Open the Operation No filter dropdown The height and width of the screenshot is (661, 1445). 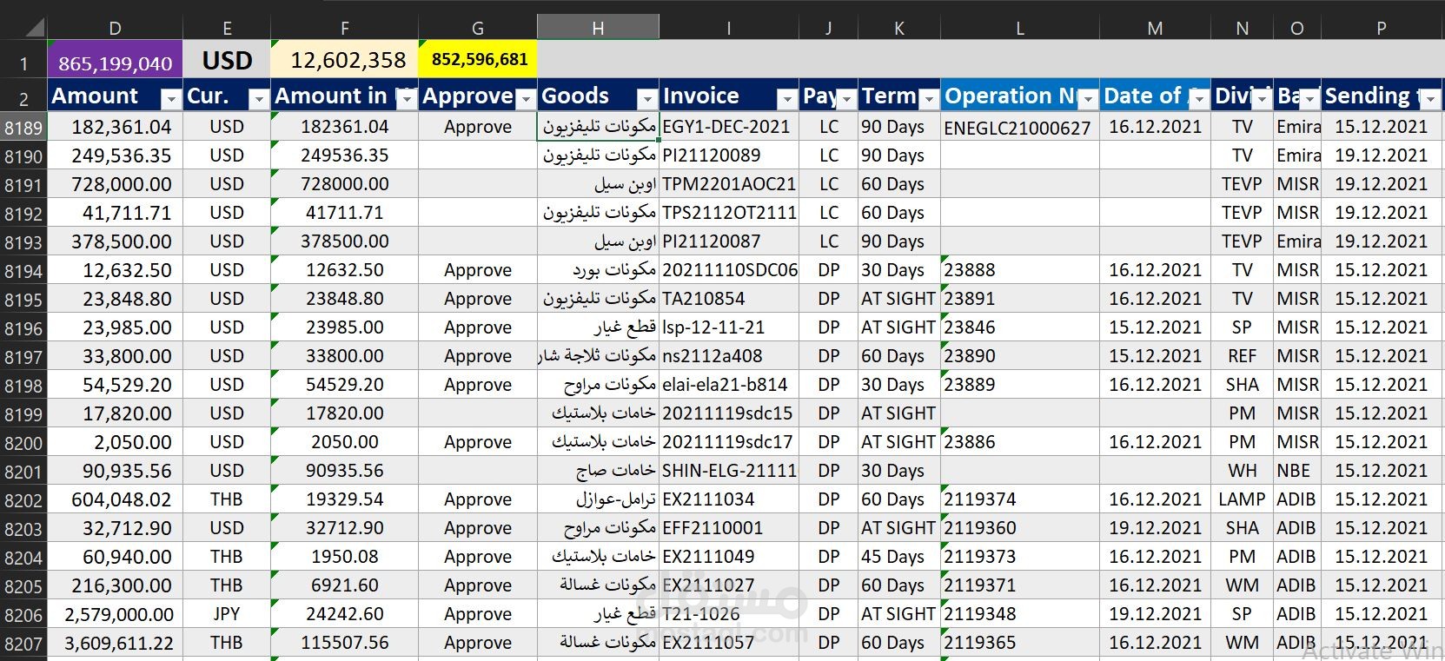click(x=1088, y=98)
